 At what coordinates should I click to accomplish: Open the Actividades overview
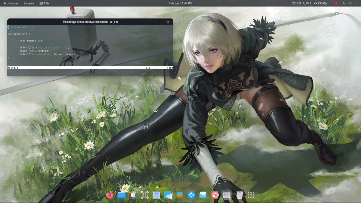click(x=11, y=3)
